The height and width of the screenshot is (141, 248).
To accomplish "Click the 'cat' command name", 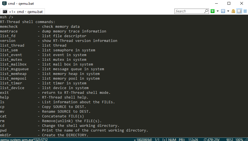I will (x=3, y=116).
